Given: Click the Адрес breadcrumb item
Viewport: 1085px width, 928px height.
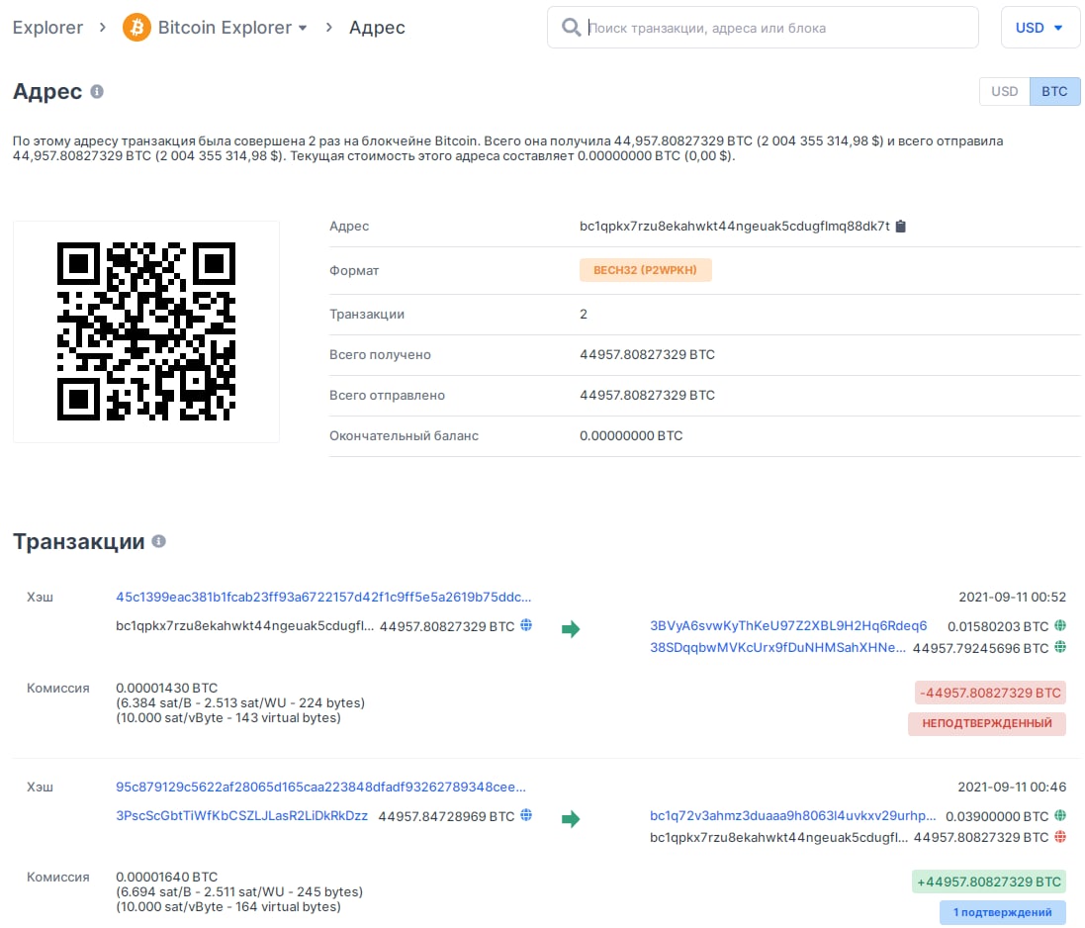Looking at the screenshot, I should click(377, 28).
